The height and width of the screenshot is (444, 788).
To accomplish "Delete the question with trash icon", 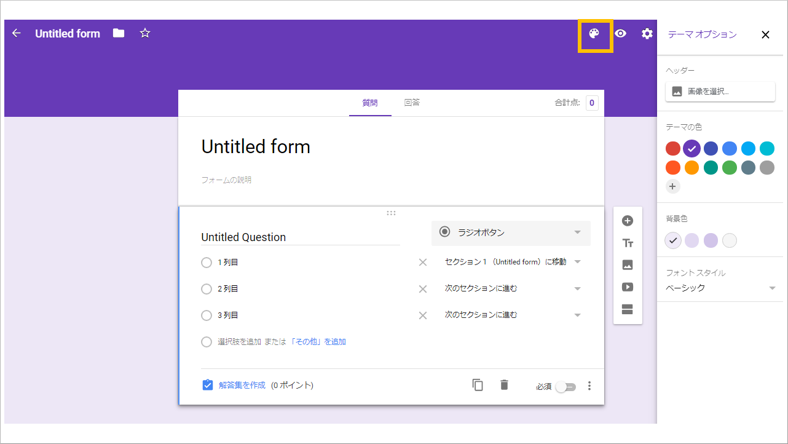I will pos(504,384).
